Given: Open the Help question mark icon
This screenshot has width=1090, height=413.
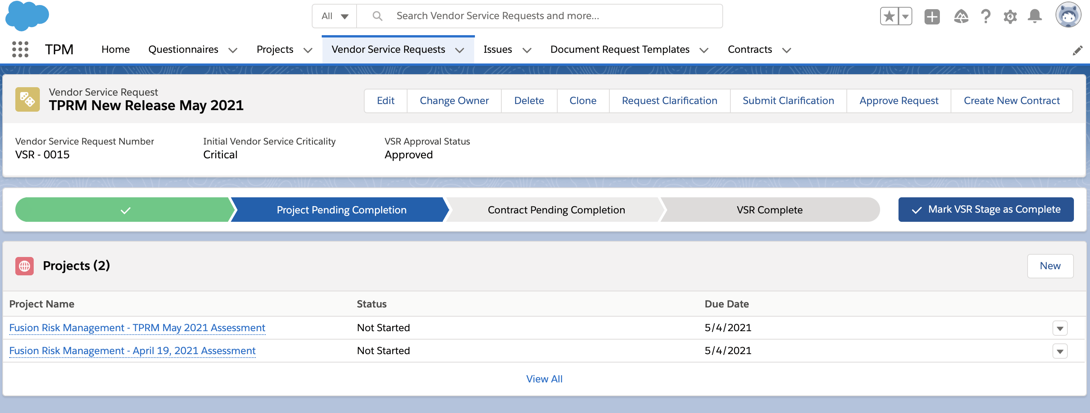Looking at the screenshot, I should click(x=985, y=16).
